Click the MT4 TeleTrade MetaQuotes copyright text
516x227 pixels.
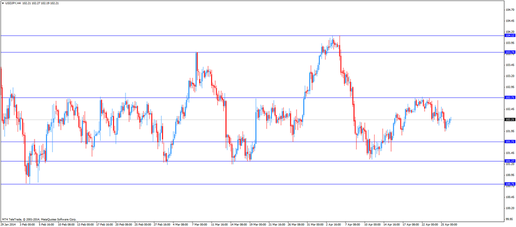coord(39,219)
